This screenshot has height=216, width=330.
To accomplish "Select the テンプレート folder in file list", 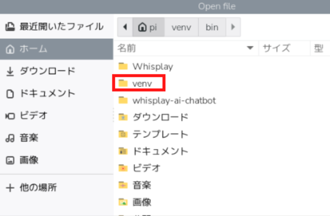I will tap(160, 134).
